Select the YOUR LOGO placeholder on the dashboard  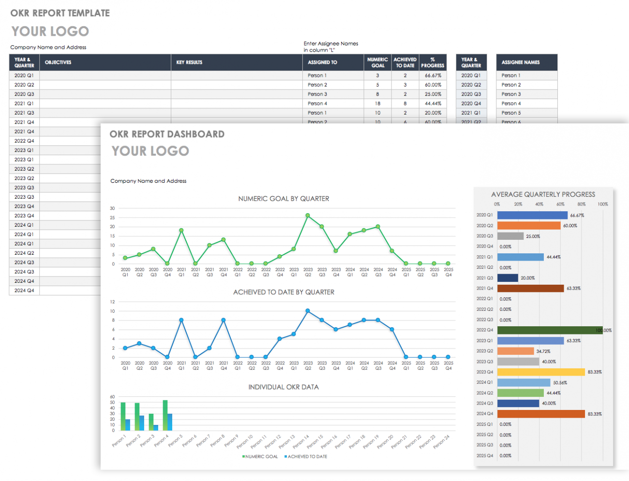[150, 151]
